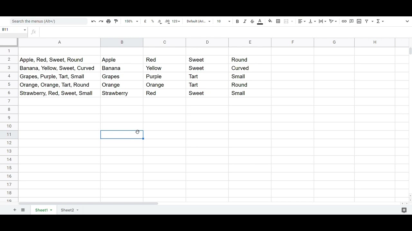Insert a chart using the toolbar icon
The image size is (412, 231).
pyautogui.click(x=359, y=21)
